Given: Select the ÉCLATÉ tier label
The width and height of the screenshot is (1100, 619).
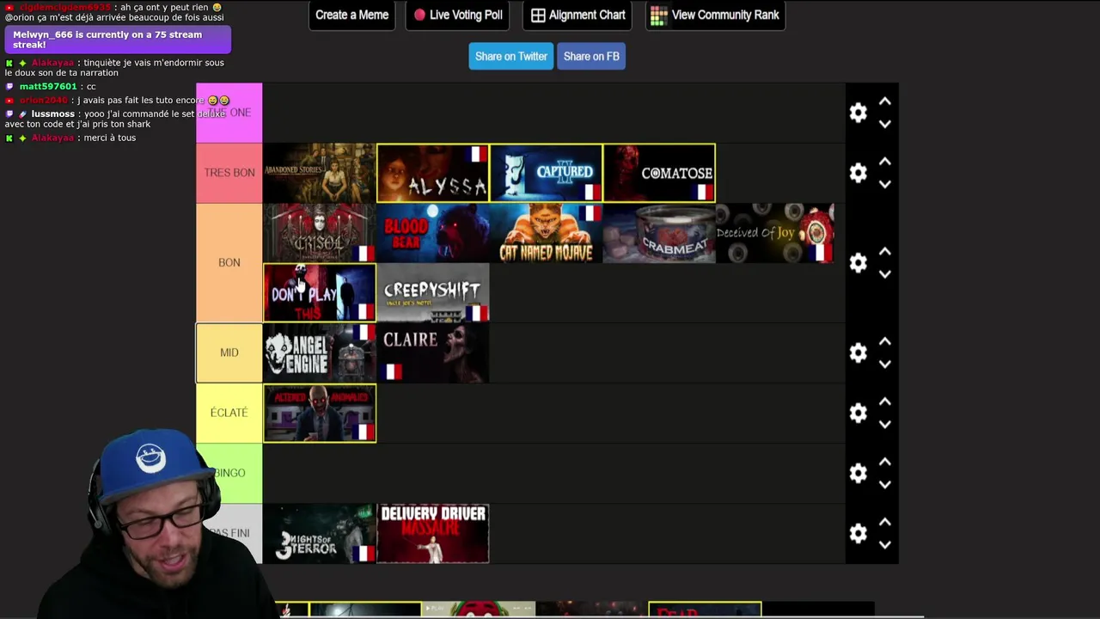Looking at the screenshot, I should tap(229, 413).
